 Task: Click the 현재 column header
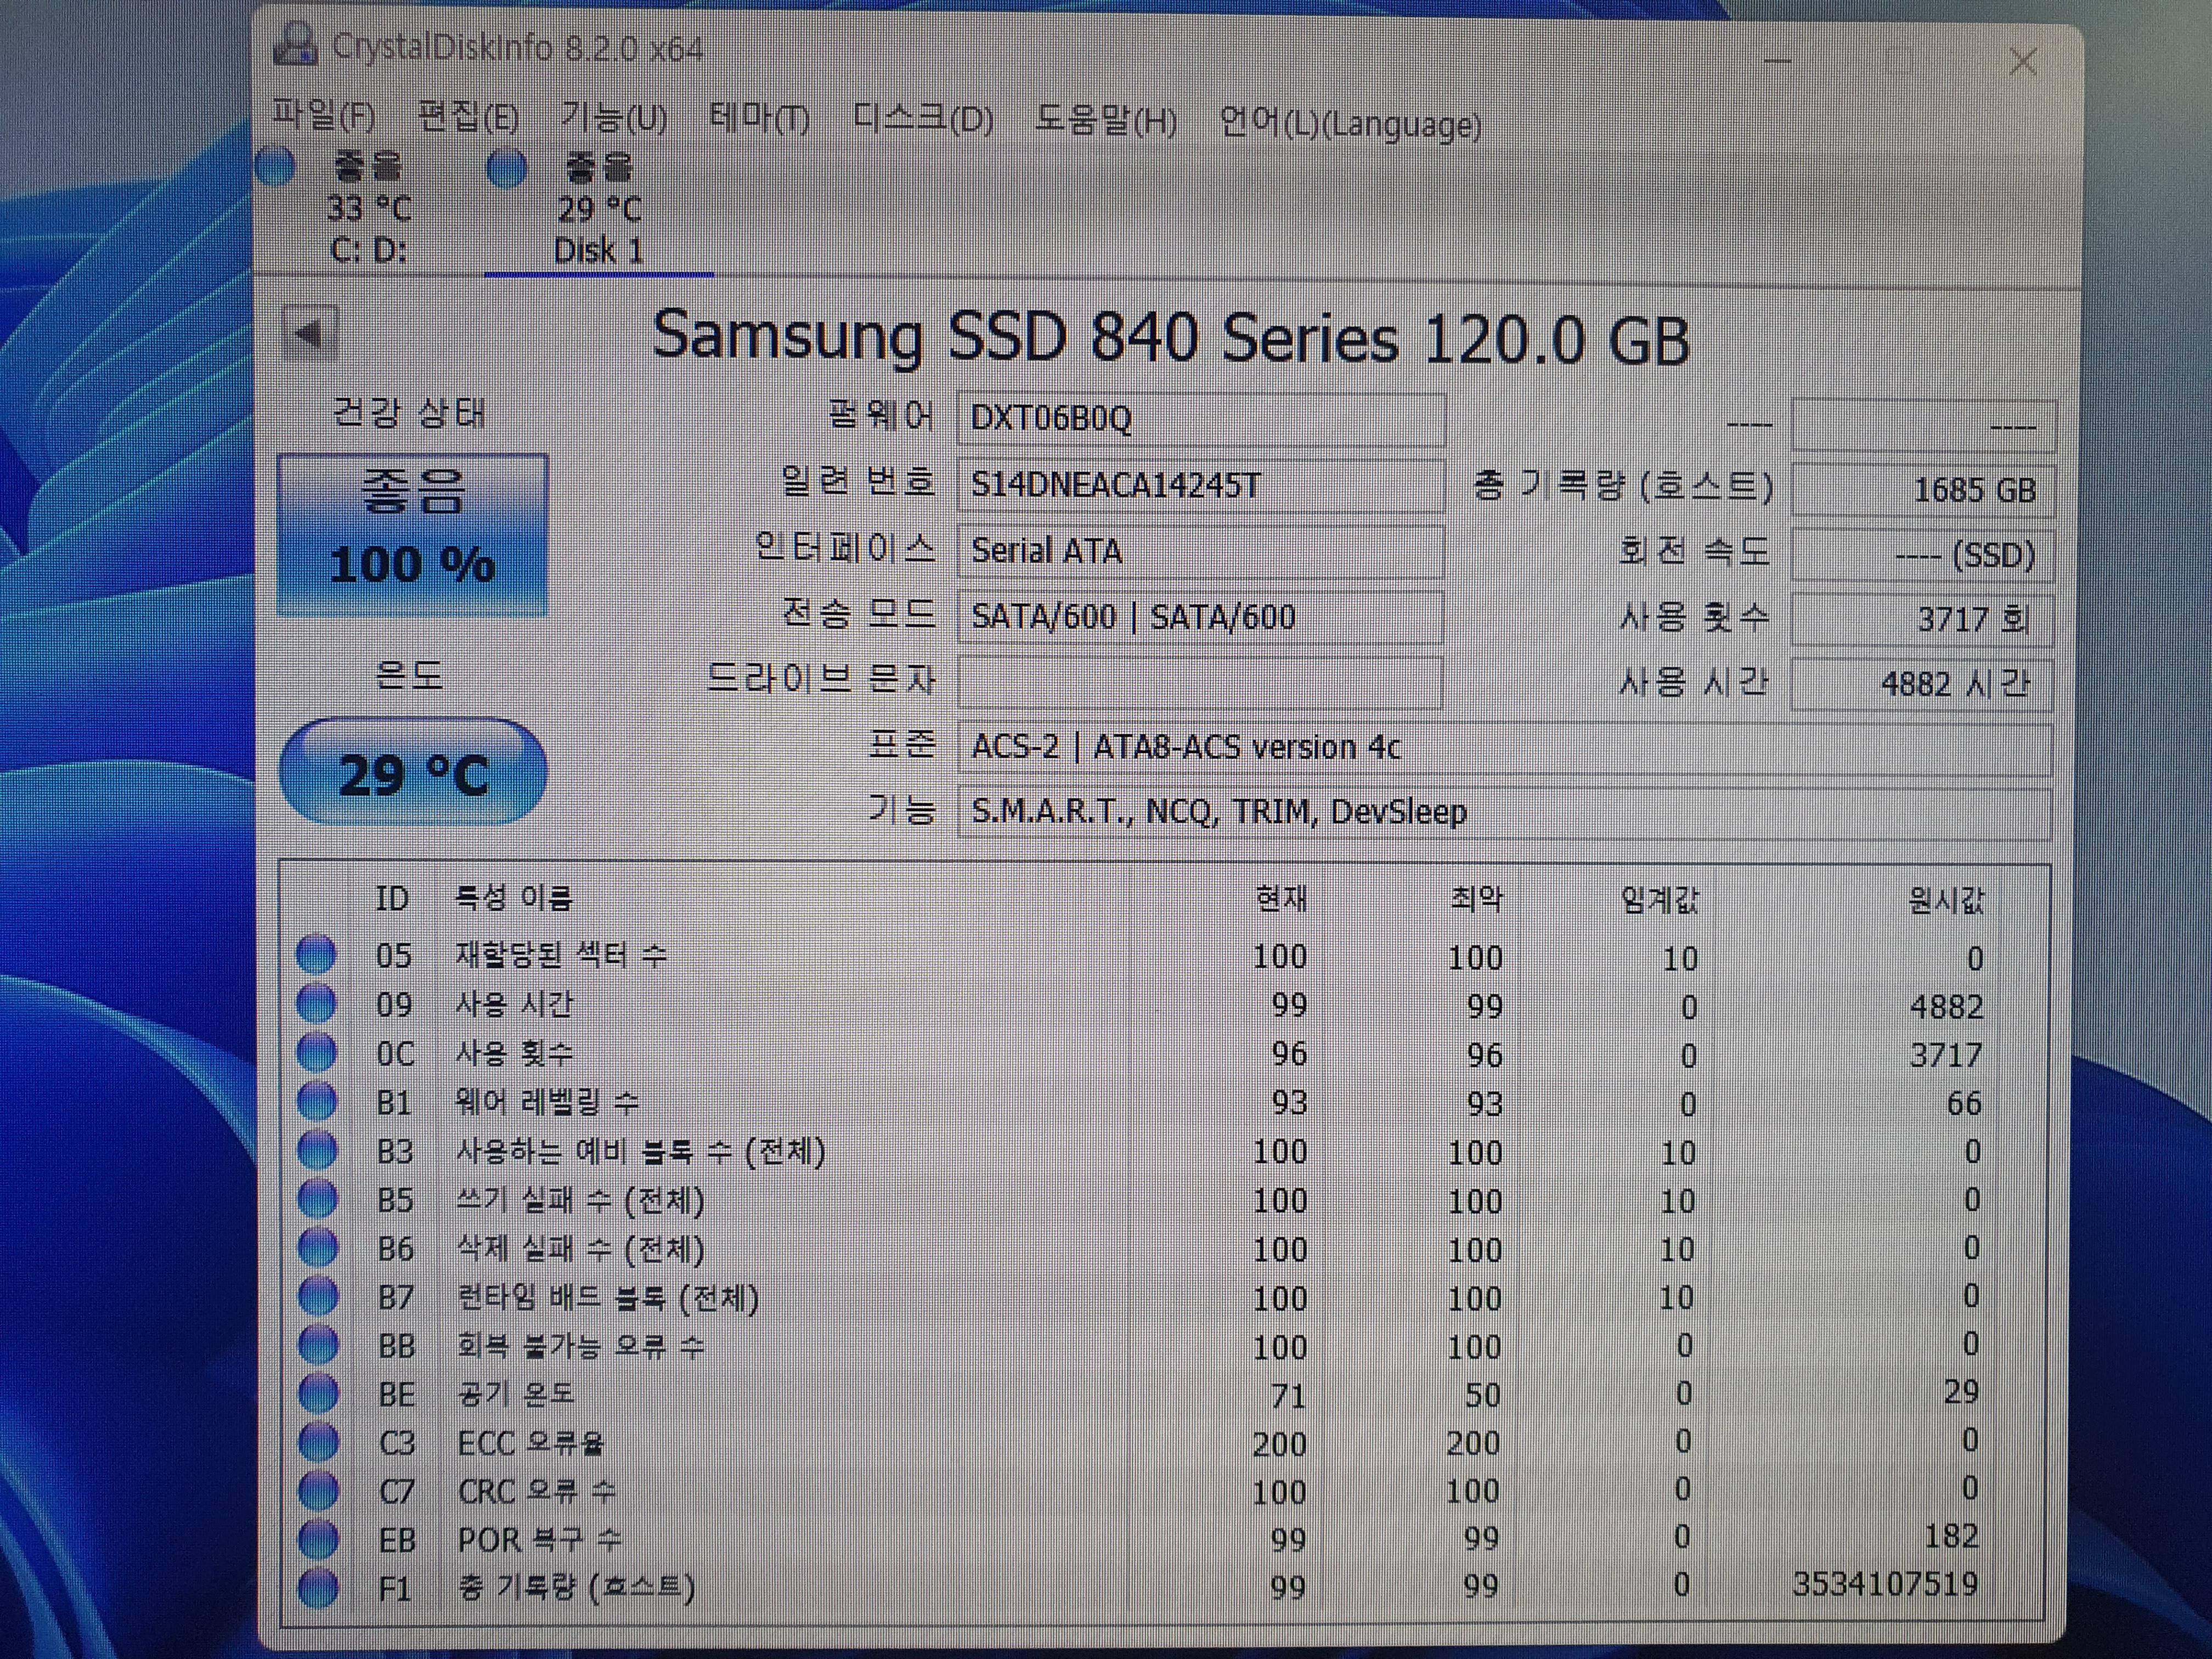click(x=1281, y=898)
